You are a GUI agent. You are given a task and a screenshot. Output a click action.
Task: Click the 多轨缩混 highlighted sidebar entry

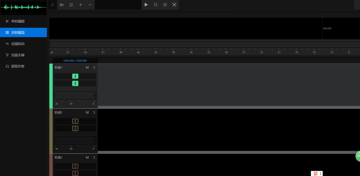[x=18, y=32]
